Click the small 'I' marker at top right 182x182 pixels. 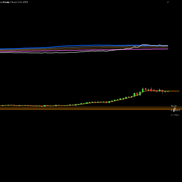pyautogui.click(x=168, y=2)
